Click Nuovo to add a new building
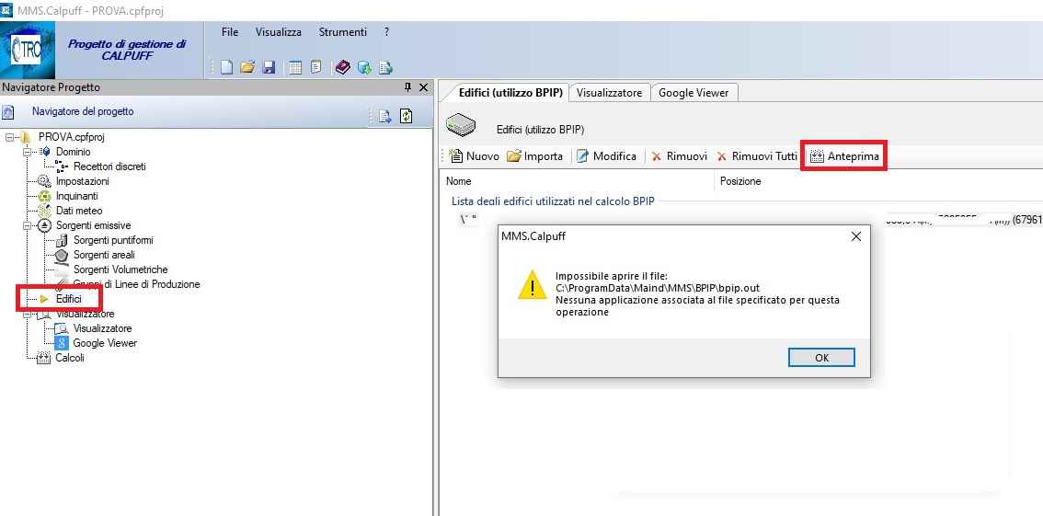Viewport: 1043px width, 516px height. pyautogui.click(x=475, y=156)
